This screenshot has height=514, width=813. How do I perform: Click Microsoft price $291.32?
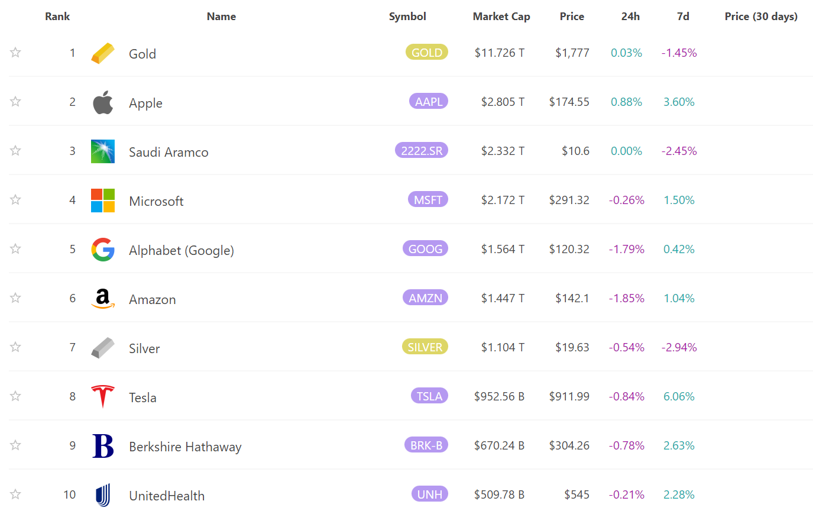[x=569, y=200]
